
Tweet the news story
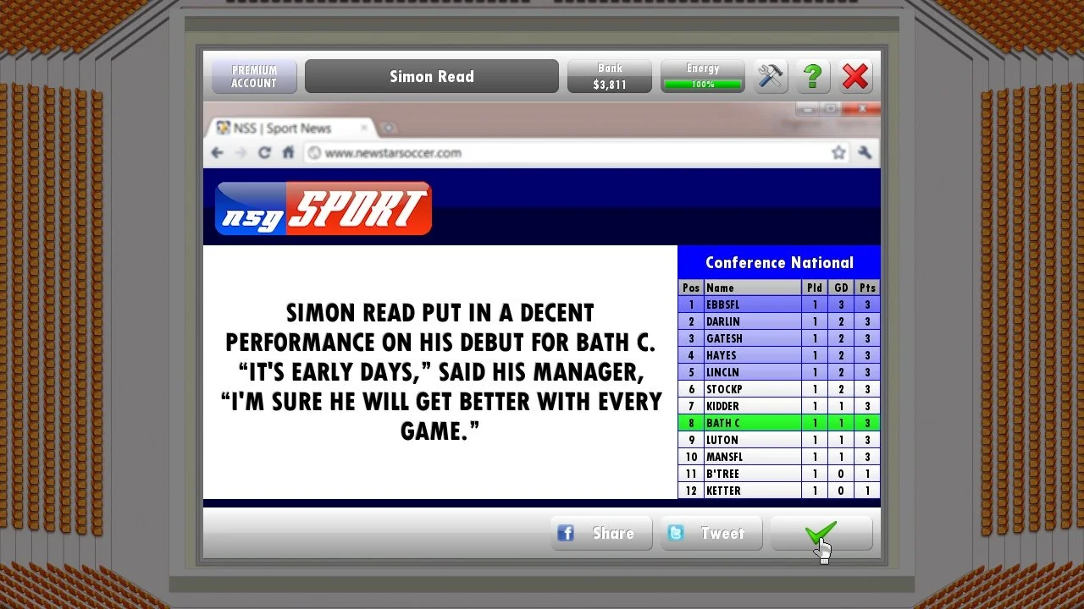tap(711, 534)
